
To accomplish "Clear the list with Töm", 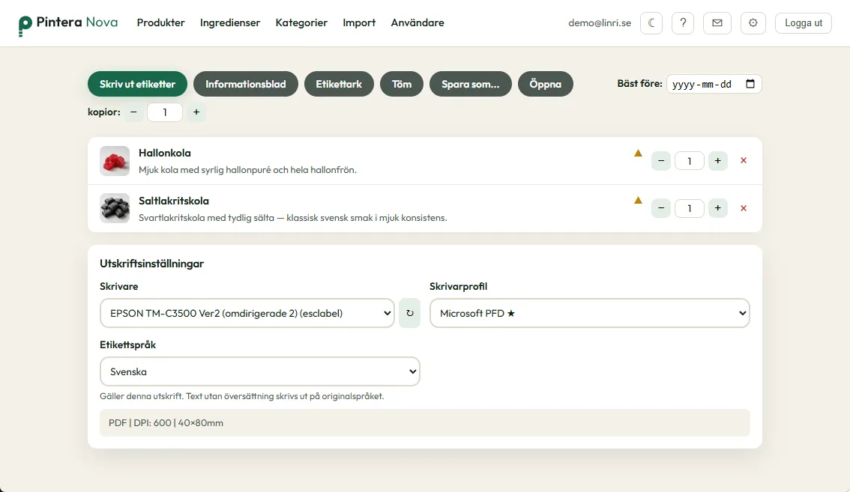I will 402,84.
